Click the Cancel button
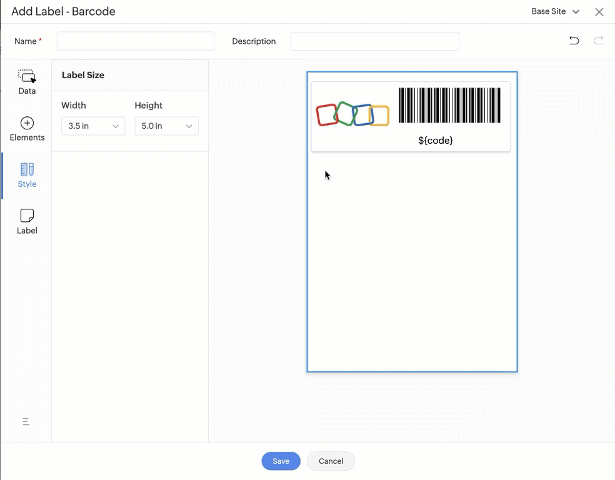This screenshot has height=480, width=615. click(331, 461)
